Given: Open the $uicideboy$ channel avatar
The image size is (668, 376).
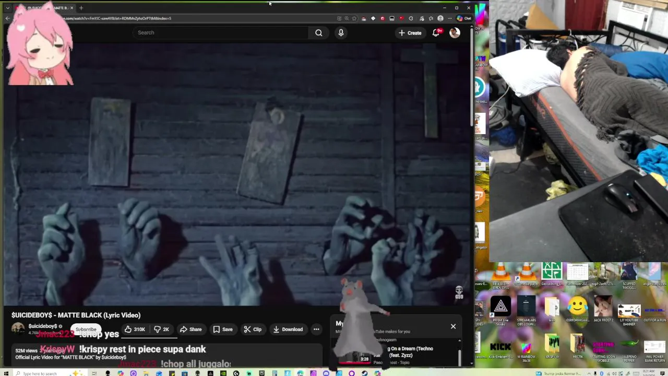Looking at the screenshot, I should pos(18,329).
